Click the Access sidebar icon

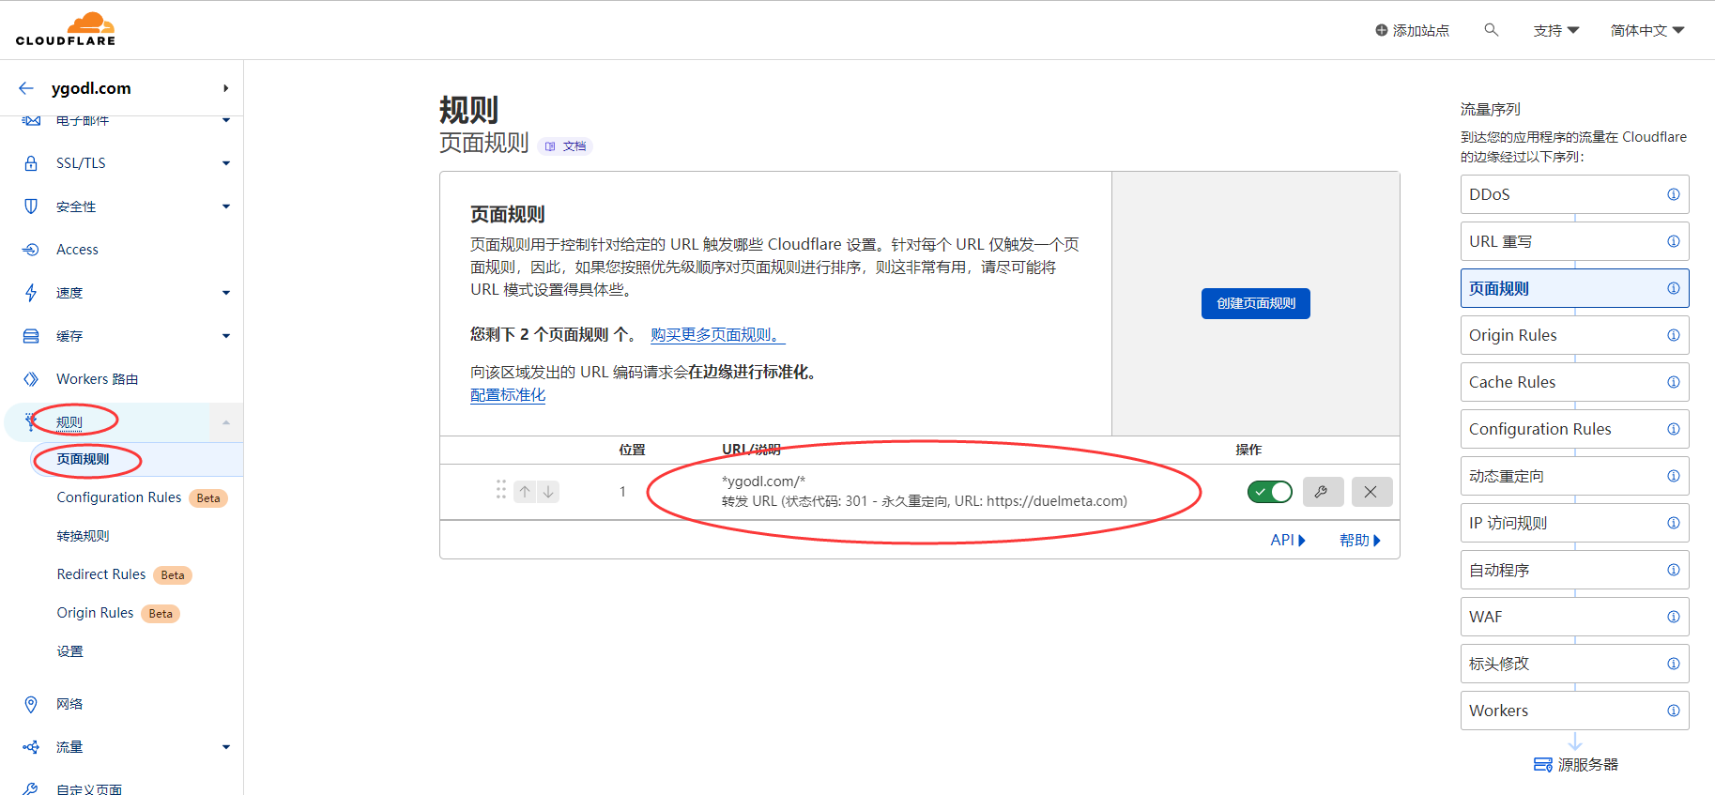(x=31, y=250)
